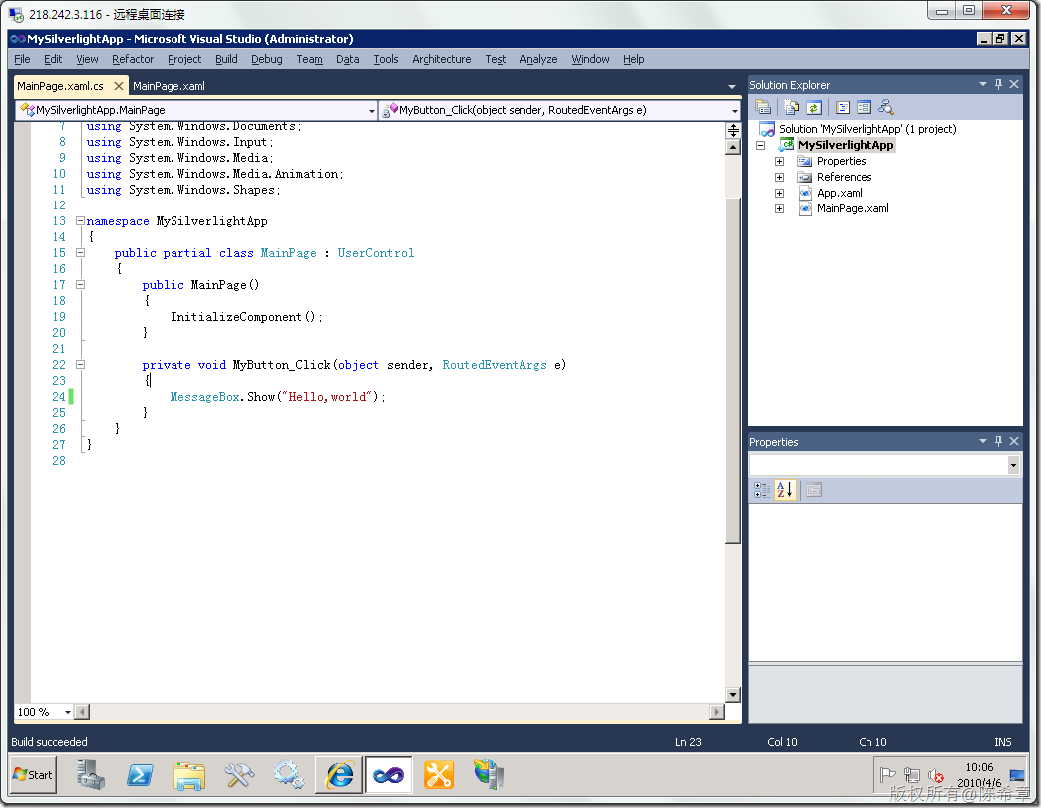Collapse the MySilverlightApp project node
The height and width of the screenshot is (808, 1041).
(x=761, y=145)
